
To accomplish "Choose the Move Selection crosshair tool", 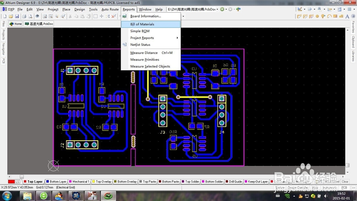I will pyautogui.click(x=101, y=16).
